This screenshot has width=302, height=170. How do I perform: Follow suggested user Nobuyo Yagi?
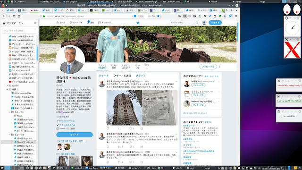pyautogui.click(x=198, y=105)
